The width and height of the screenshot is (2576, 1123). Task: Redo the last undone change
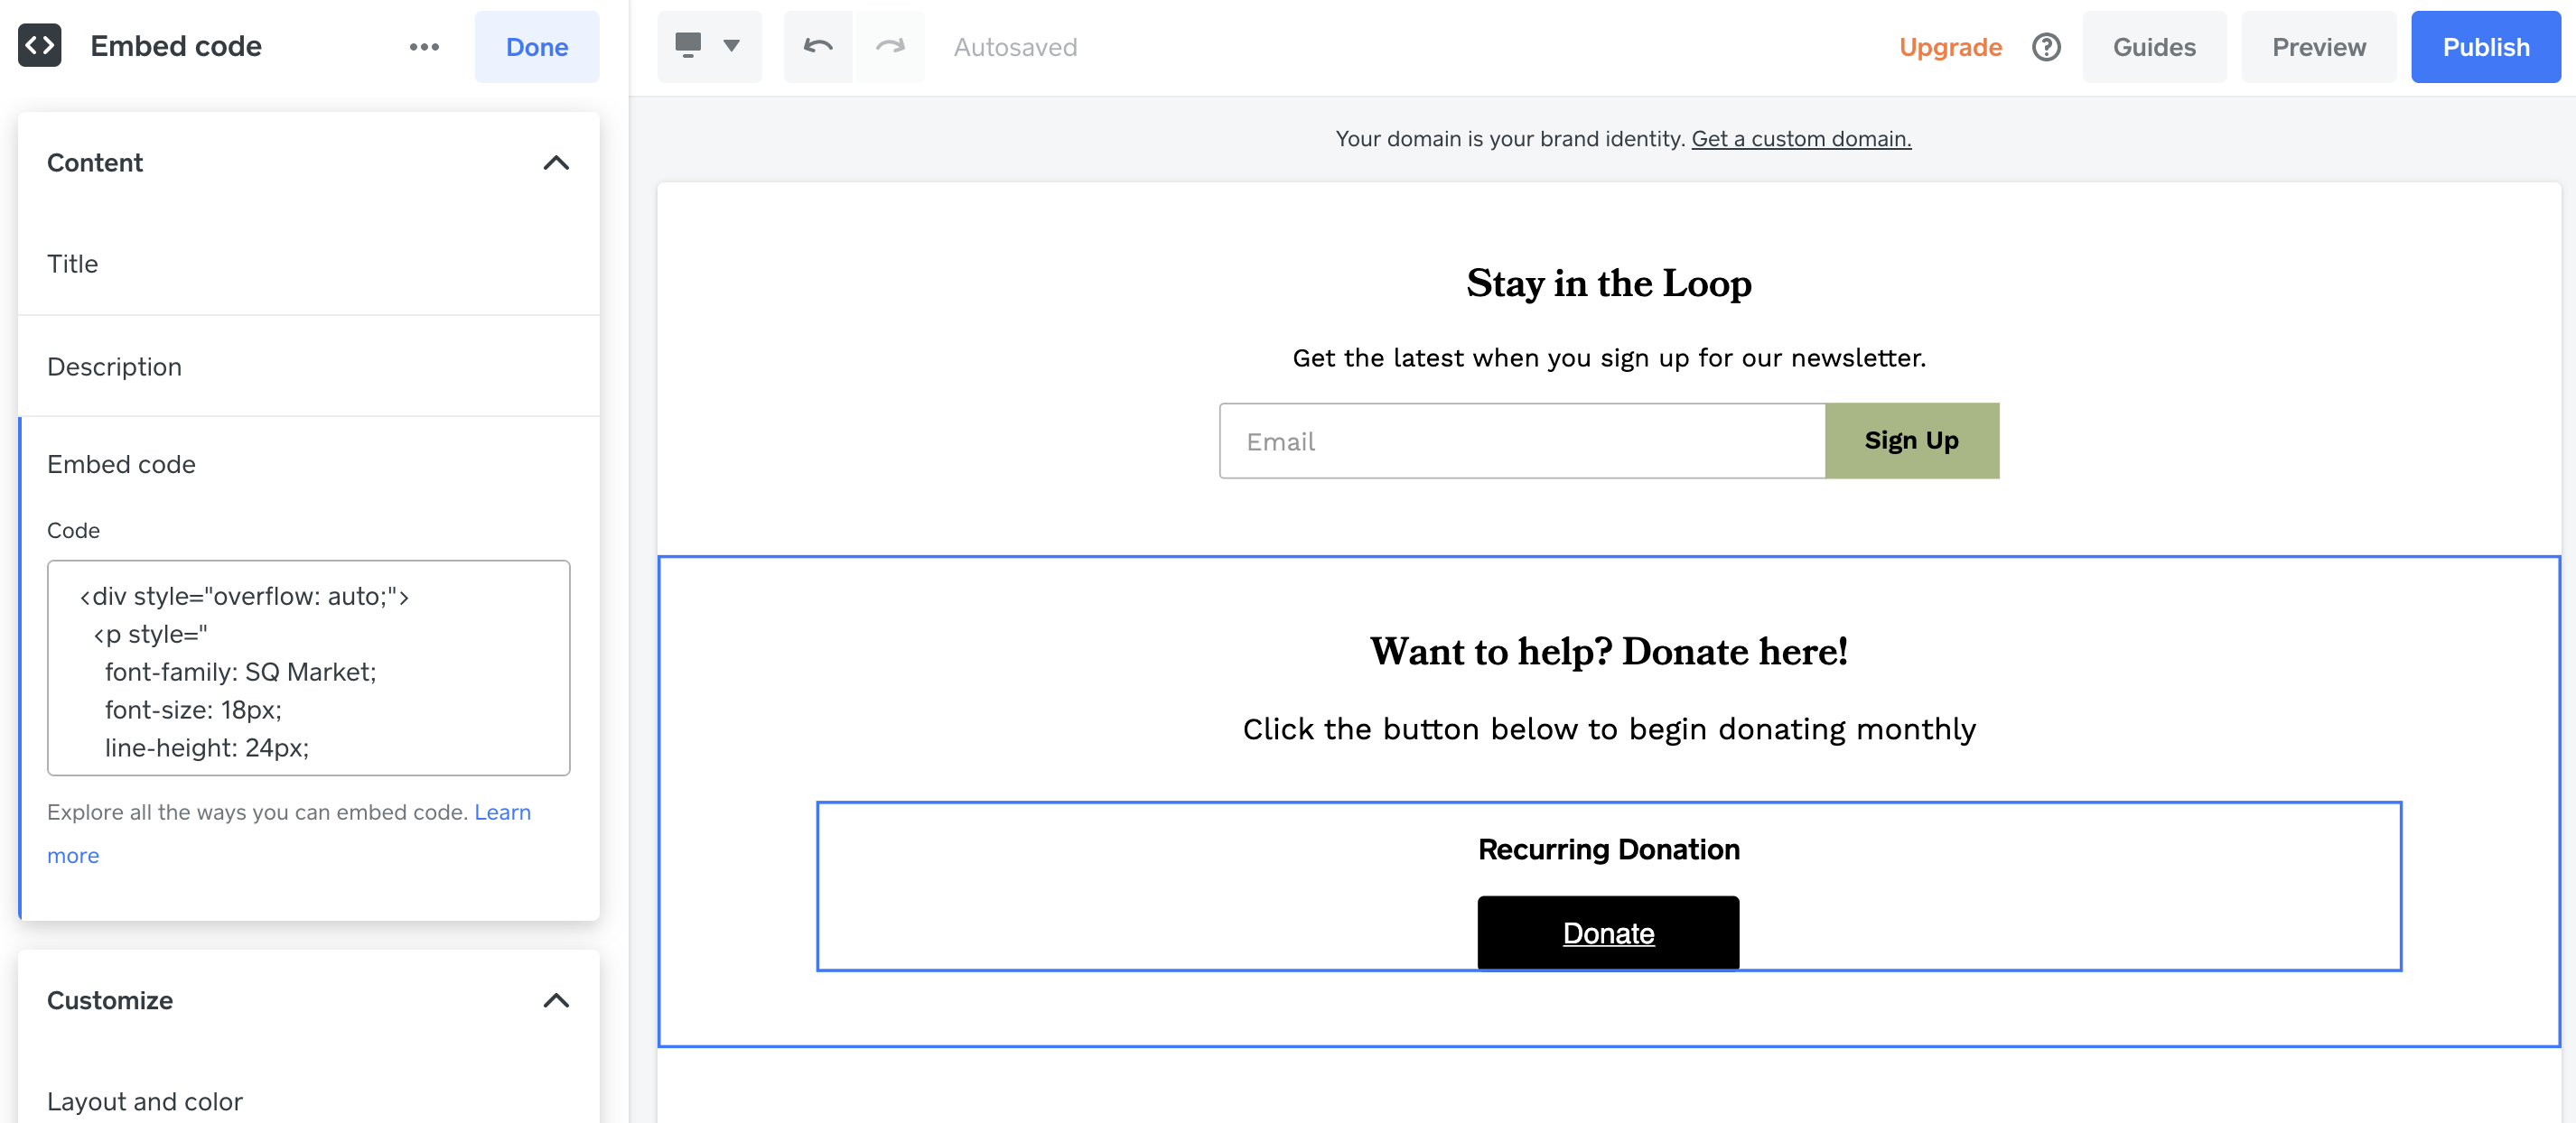(889, 47)
